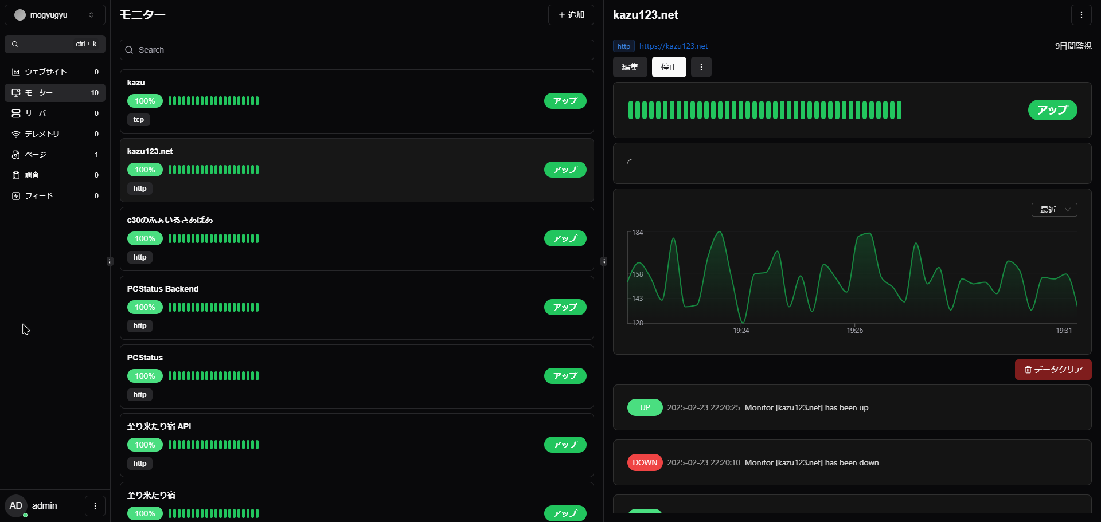Open three-dot menu beside 停止 button
This screenshot has height=522, width=1101.
701,67
